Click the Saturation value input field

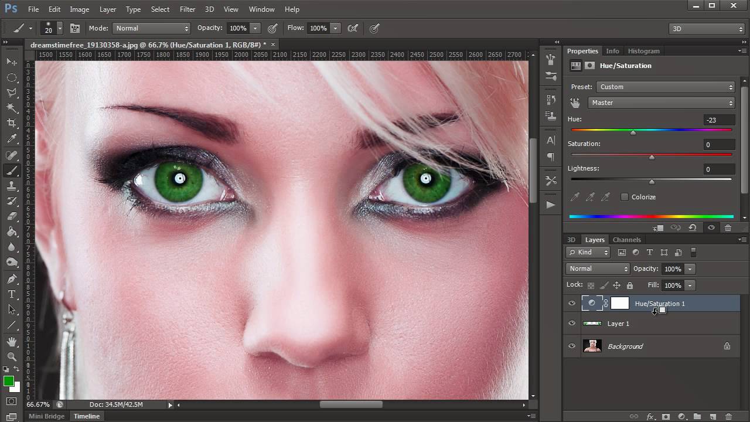[719, 145]
